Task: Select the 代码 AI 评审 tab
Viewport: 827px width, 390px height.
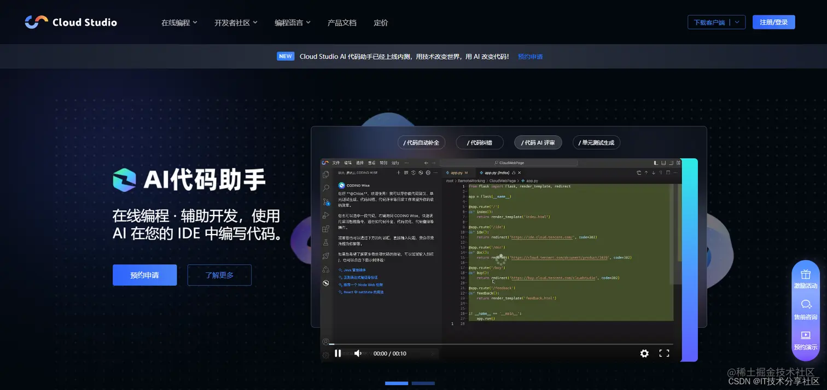Action: [538, 143]
